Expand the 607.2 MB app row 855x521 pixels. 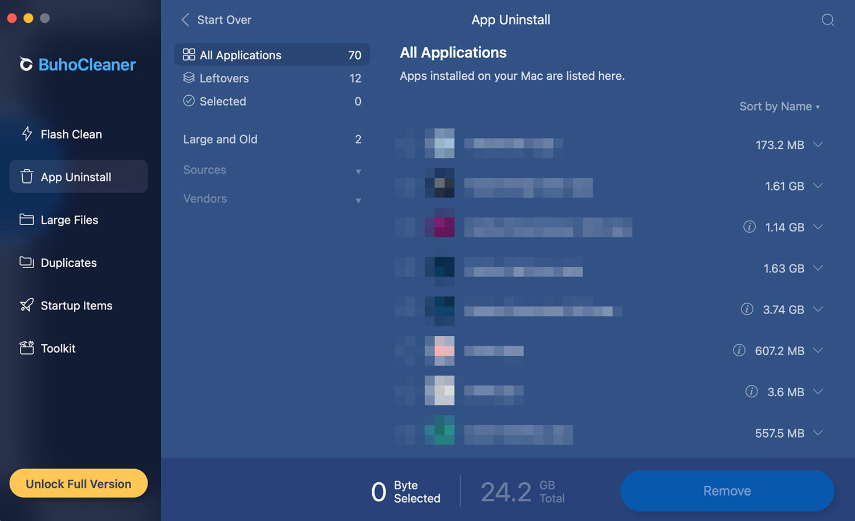coord(818,350)
